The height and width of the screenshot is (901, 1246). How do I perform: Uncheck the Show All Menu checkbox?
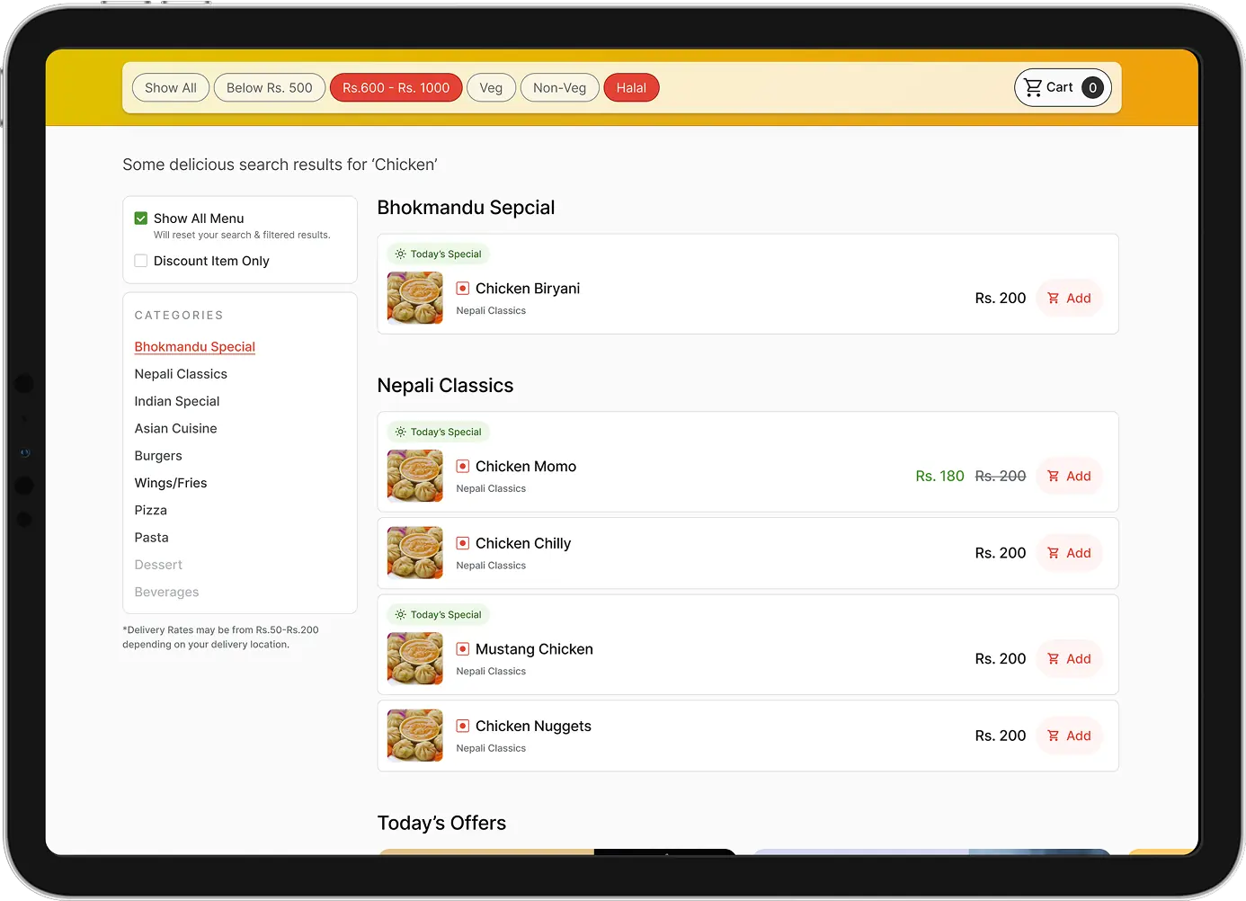(141, 219)
